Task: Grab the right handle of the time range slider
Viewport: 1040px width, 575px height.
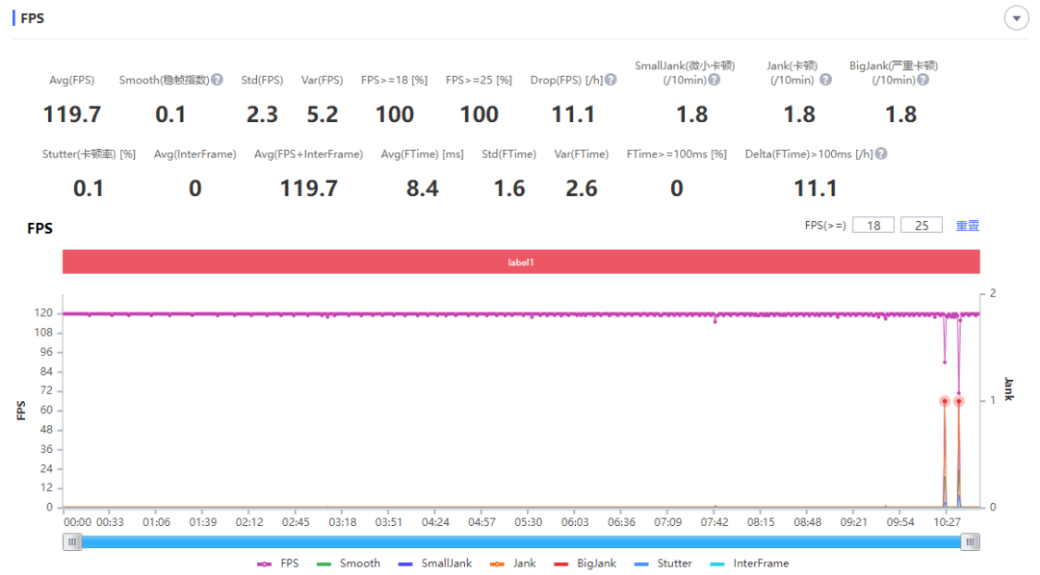Action: 970,542
